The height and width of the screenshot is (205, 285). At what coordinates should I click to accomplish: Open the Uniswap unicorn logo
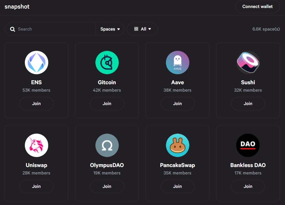click(x=37, y=145)
